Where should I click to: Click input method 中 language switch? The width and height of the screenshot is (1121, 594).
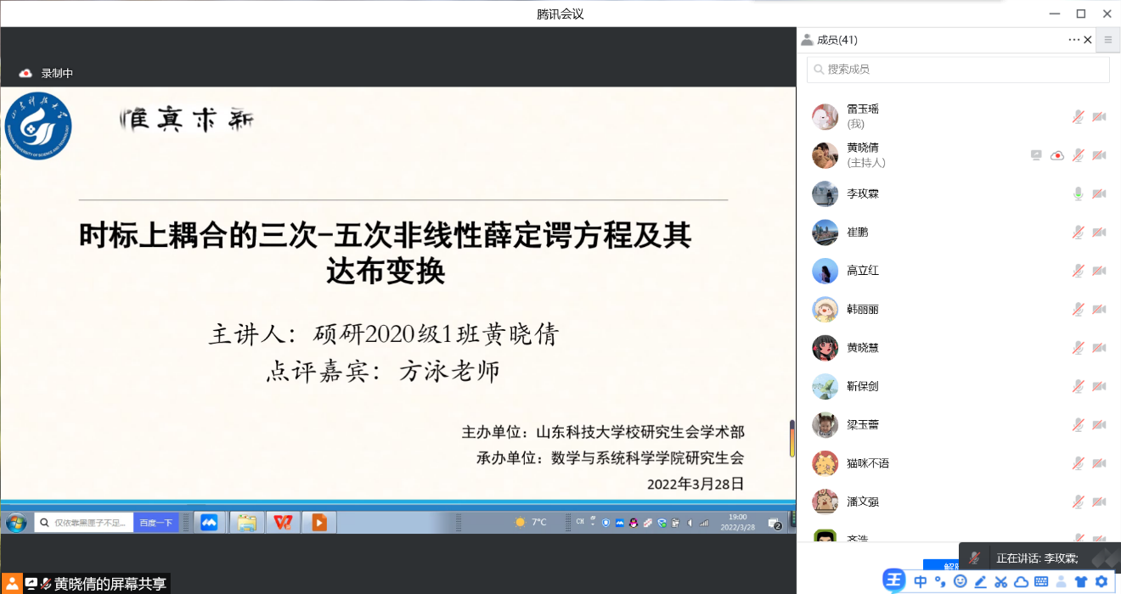(921, 582)
